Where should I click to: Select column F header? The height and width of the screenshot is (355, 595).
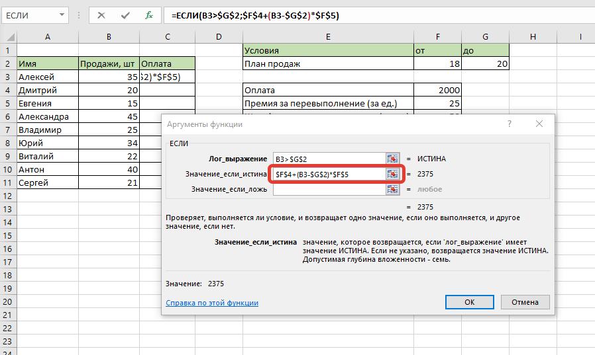[x=438, y=37]
